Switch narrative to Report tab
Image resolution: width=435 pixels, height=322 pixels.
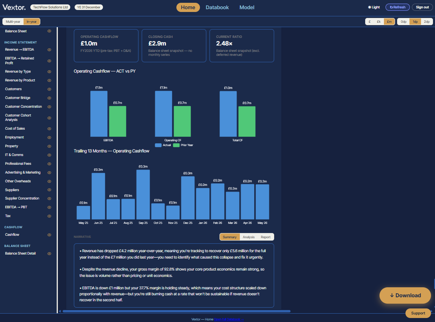click(265, 237)
